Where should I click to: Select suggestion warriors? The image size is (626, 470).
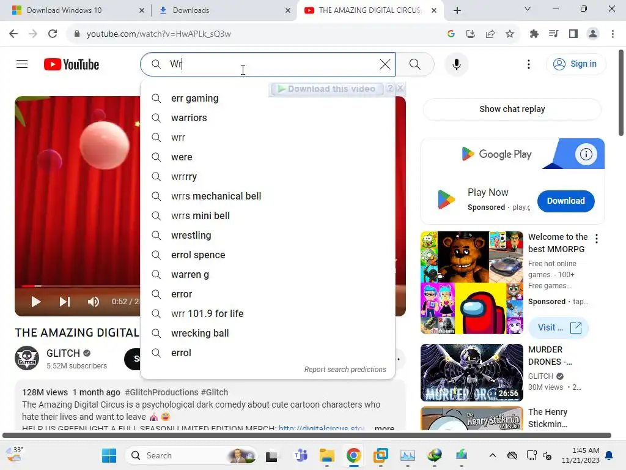(268, 118)
